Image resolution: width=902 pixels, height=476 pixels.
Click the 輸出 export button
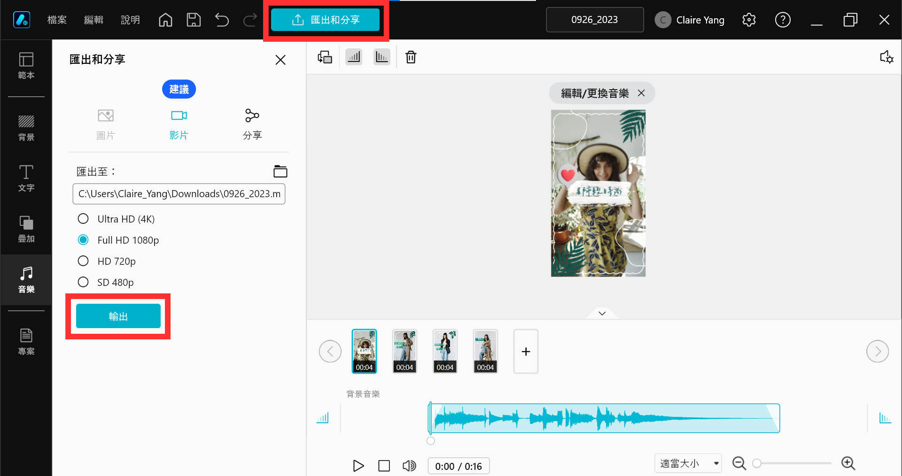[118, 316]
